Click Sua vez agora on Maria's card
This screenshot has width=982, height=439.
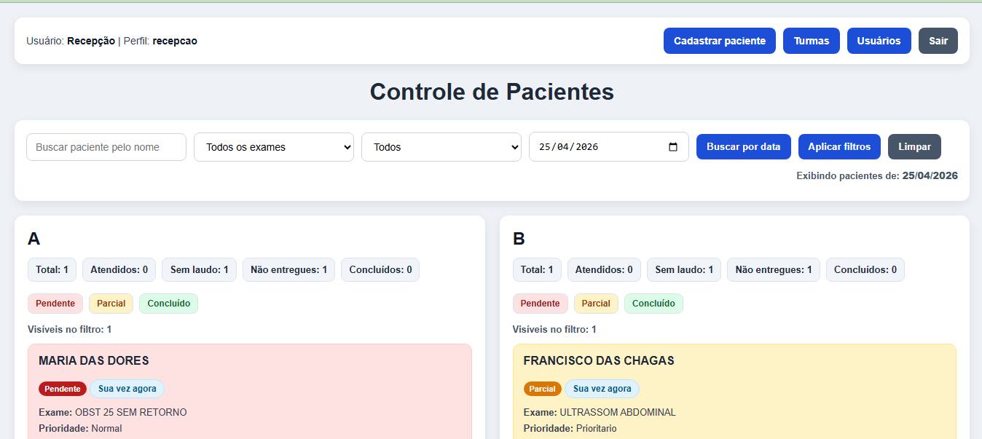(127, 389)
